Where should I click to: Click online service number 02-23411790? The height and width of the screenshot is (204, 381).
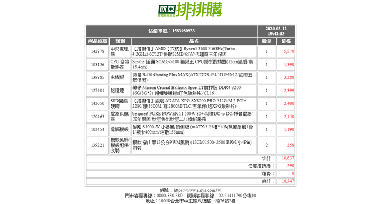[x=230, y=196]
